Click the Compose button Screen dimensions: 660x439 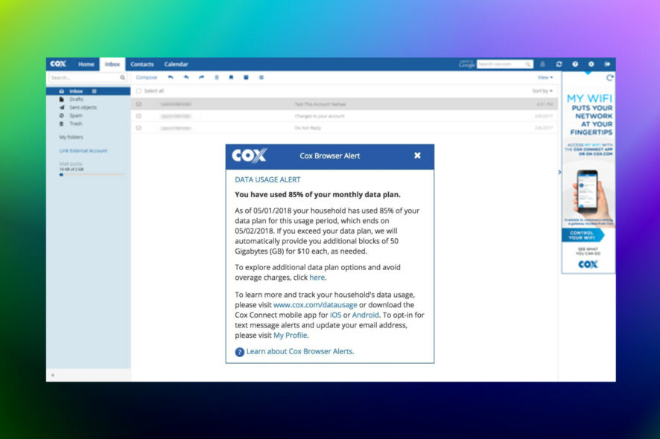point(147,77)
